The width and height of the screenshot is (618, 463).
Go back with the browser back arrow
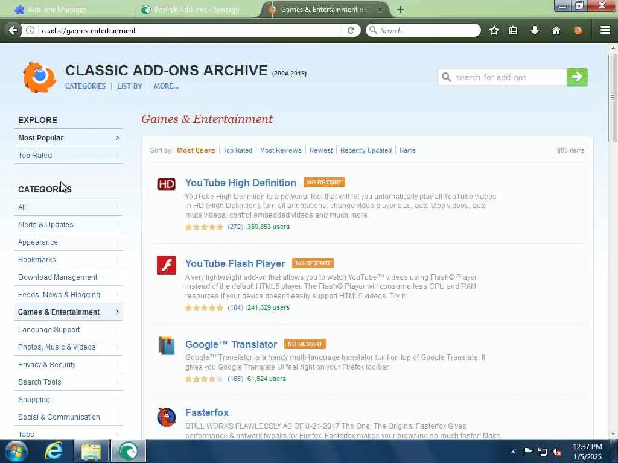click(x=13, y=30)
